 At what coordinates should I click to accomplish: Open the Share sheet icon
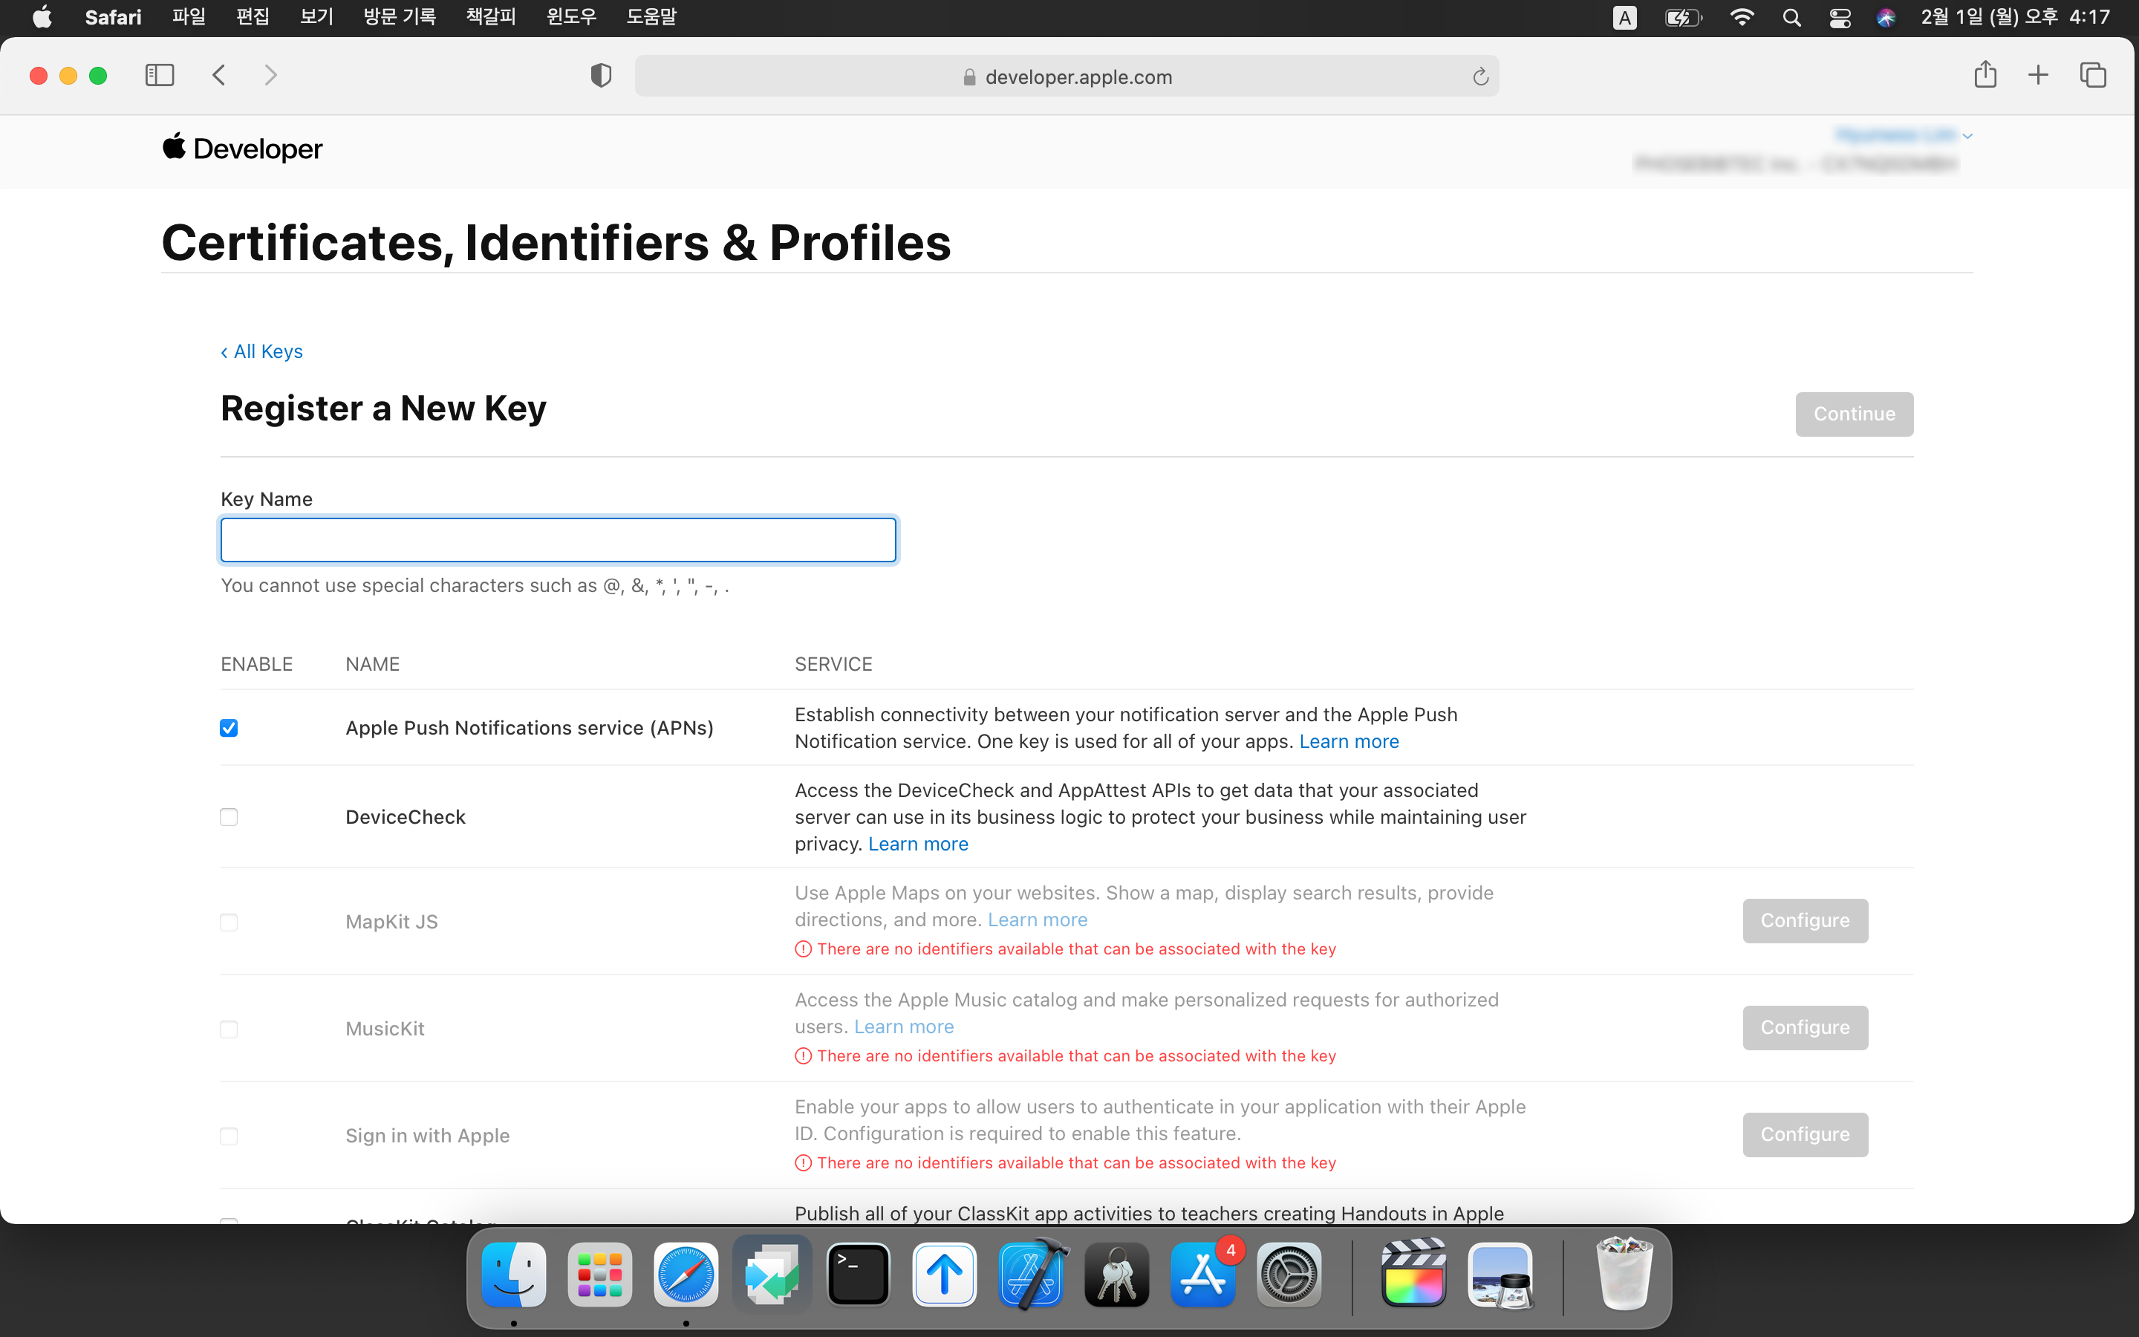tap(1985, 75)
